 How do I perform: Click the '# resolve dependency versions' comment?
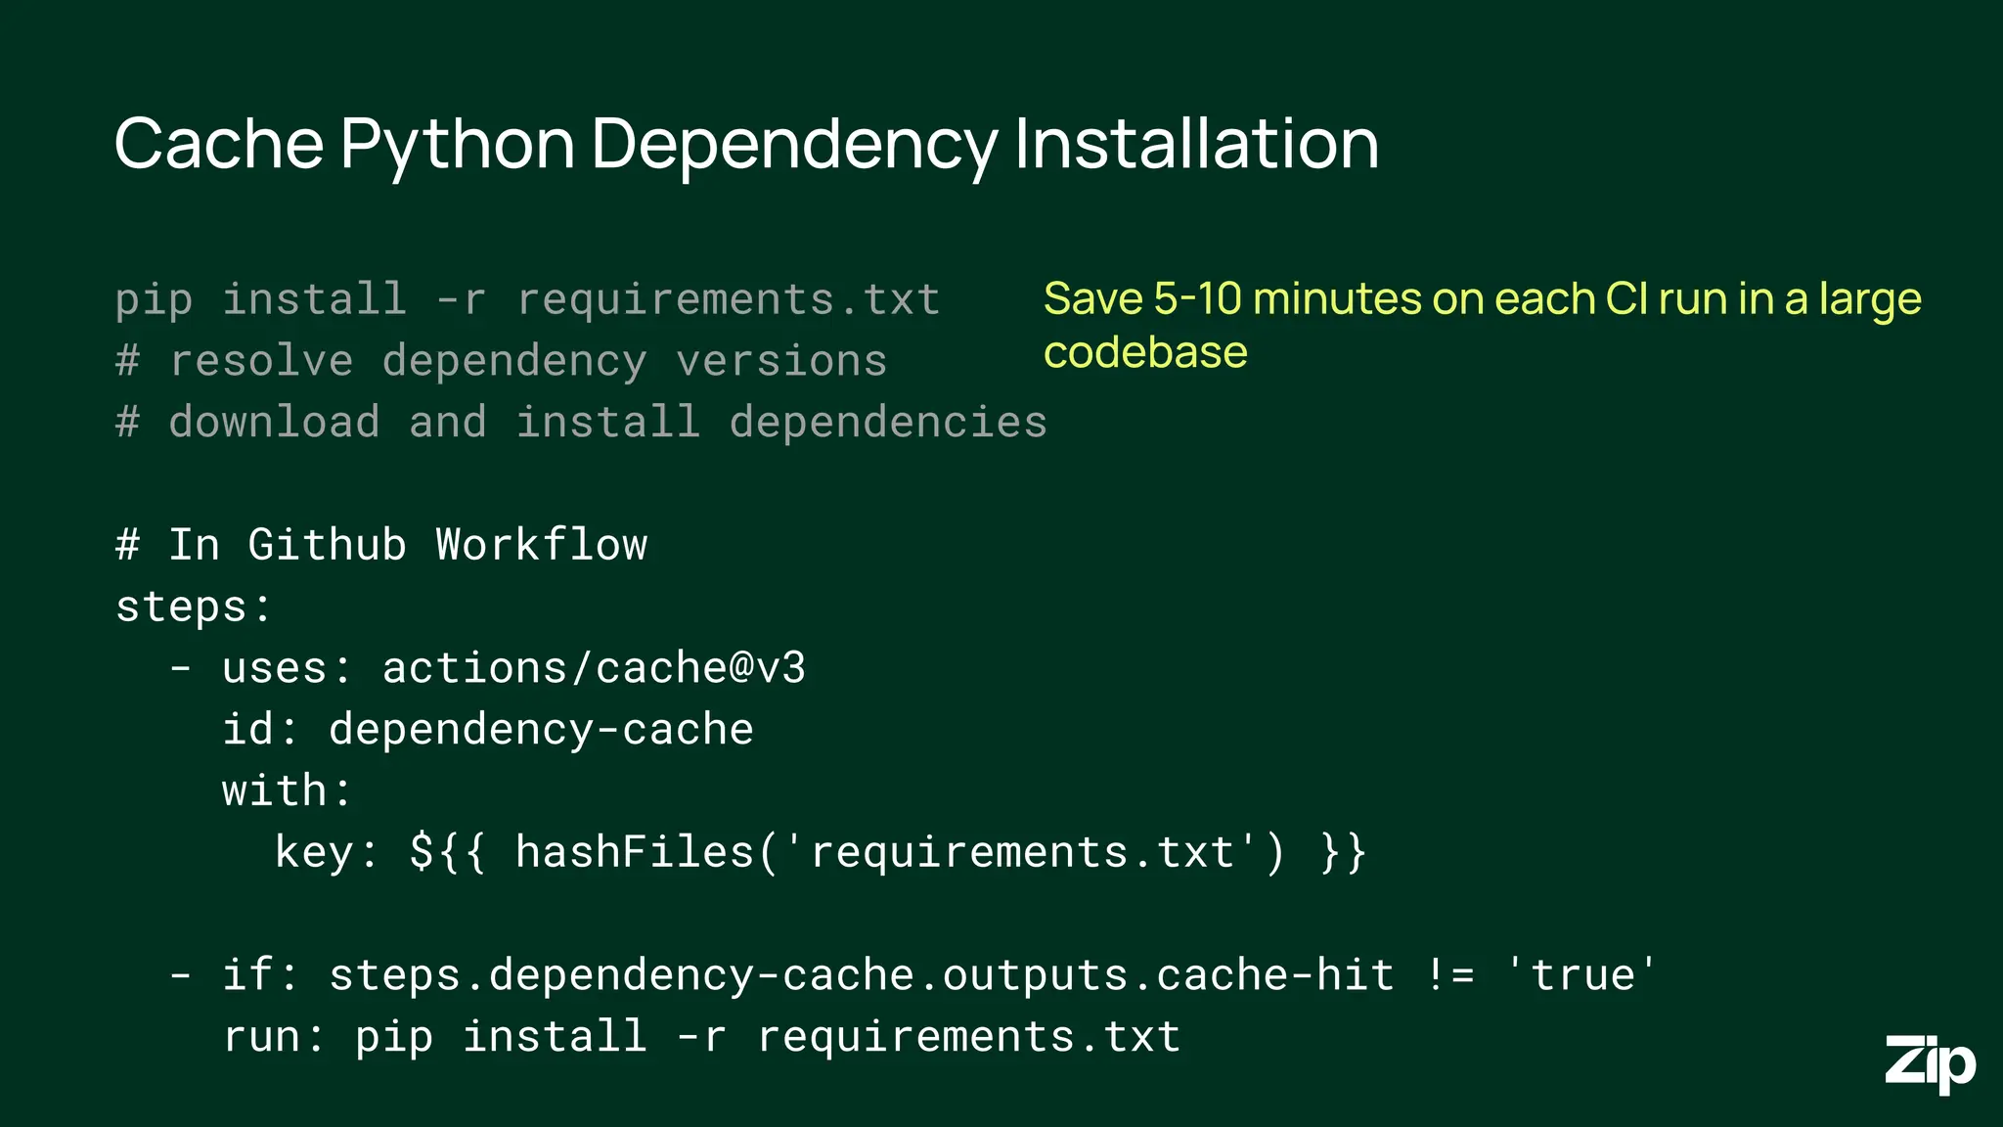[501, 361]
